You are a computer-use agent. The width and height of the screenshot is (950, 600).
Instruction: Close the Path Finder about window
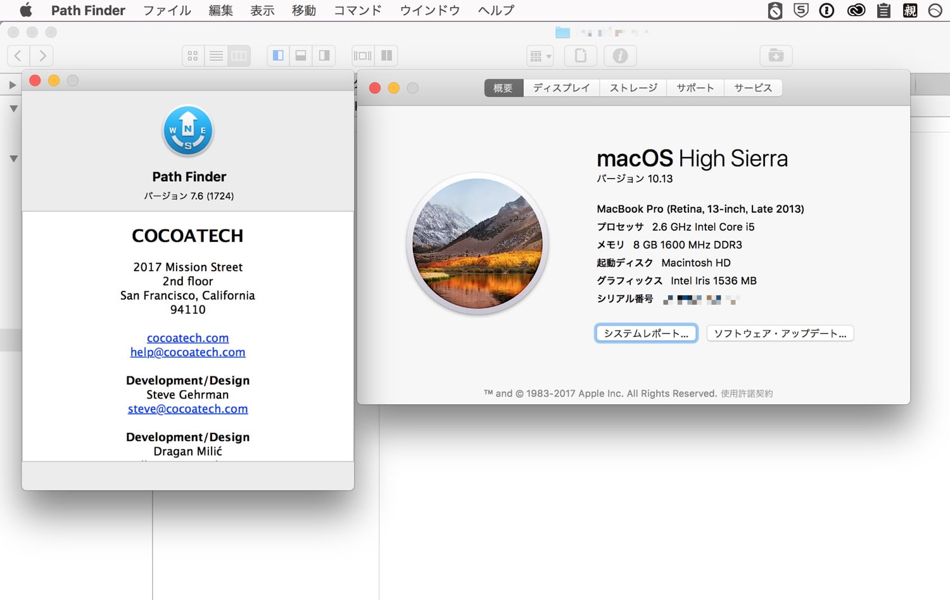(x=35, y=80)
